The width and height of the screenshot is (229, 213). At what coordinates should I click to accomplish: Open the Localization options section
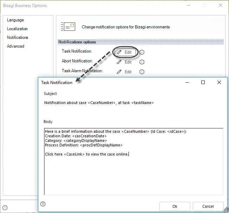pos(17,29)
